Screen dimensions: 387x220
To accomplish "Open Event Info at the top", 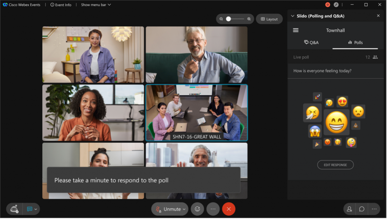I will click(60, 5).
